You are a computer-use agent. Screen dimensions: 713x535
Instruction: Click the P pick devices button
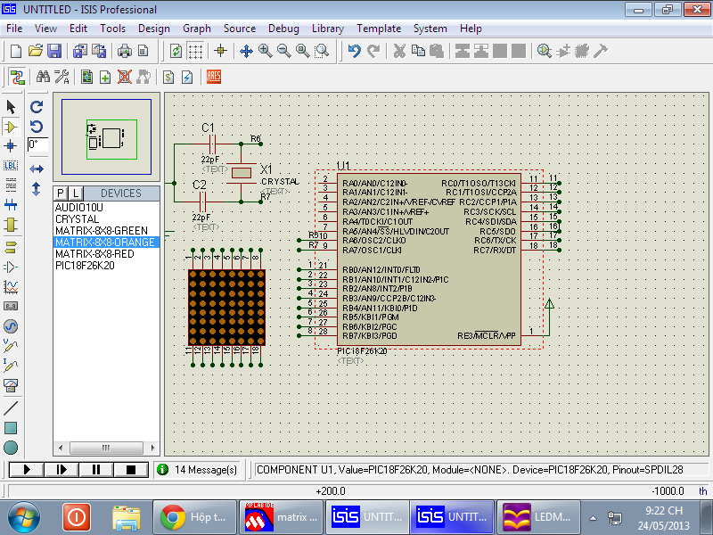61,193
